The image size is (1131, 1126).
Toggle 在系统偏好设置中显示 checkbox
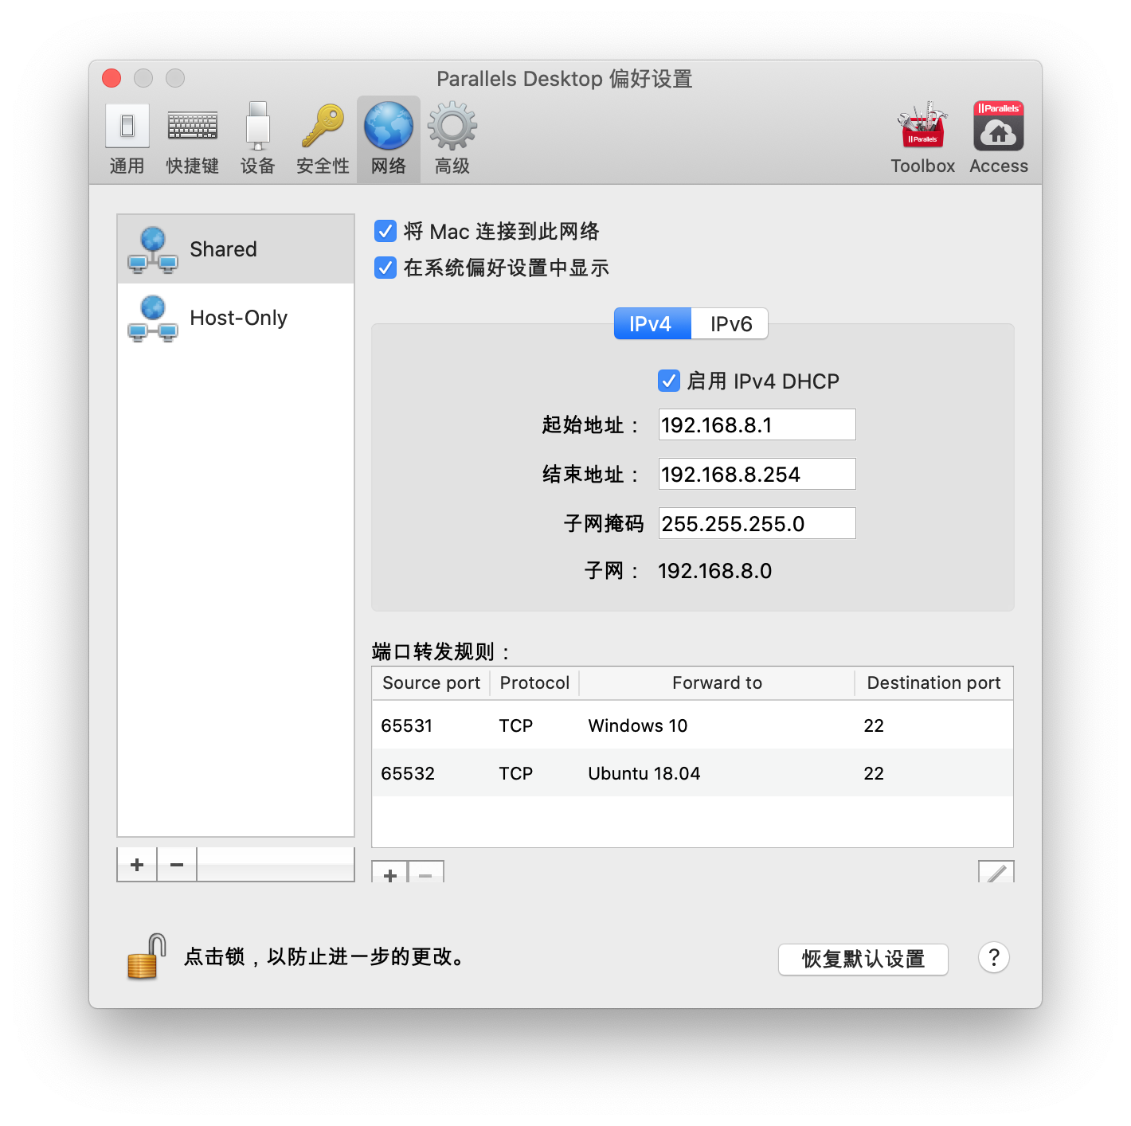[x=385, y=268]
